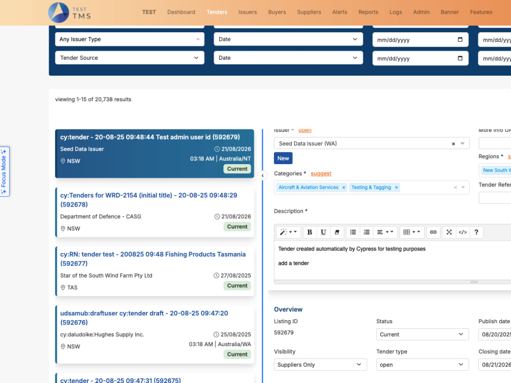Toggle fullscreen editor mode
The width and height of the screenshot is (511, 383).
[x=449, y=232]
